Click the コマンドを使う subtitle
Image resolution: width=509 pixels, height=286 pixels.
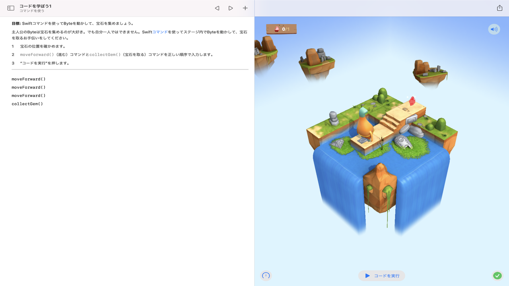tap(32, 11)
